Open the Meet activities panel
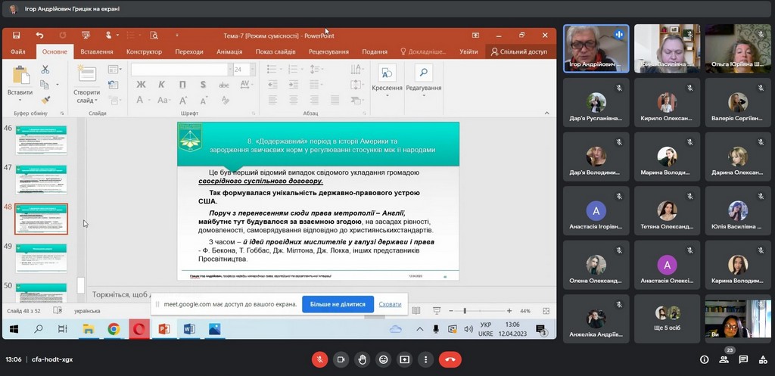Viewport: 775px width, 376px height. 763,359
